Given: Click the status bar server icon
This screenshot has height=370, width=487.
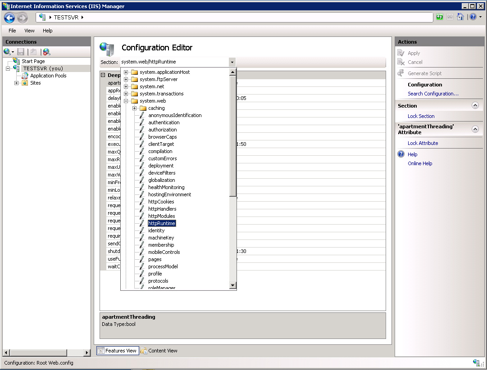Looking at the screenshot, I should coord(476,362).
